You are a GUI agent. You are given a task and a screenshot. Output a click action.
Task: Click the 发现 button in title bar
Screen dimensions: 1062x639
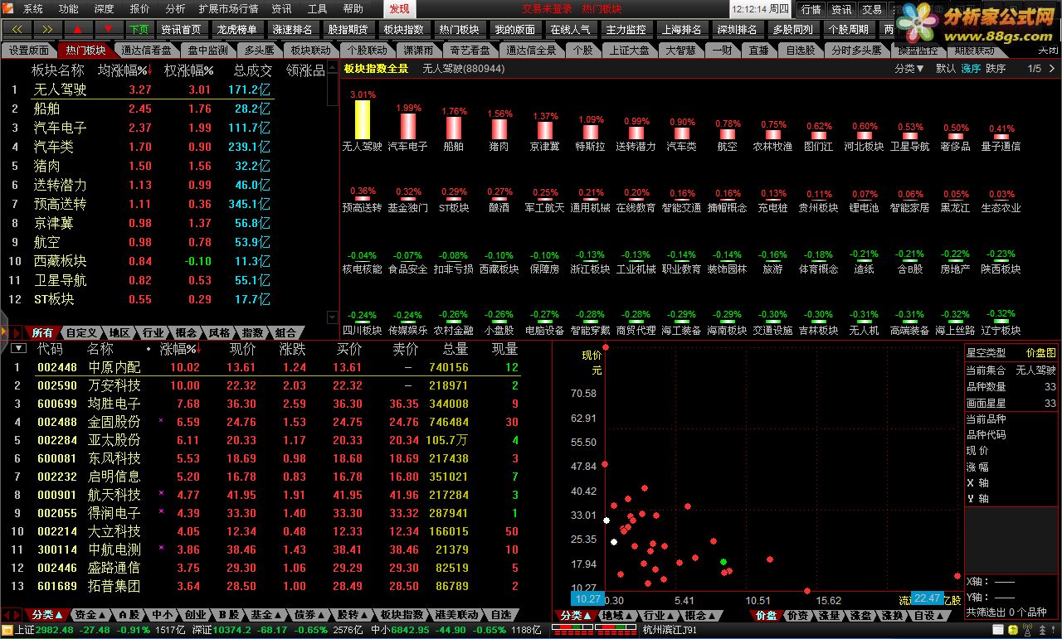point(399,9)
